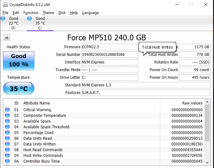Click the 35 °C temperature button
The width and height of the screenshot is (214, 168).
[19, 88]
